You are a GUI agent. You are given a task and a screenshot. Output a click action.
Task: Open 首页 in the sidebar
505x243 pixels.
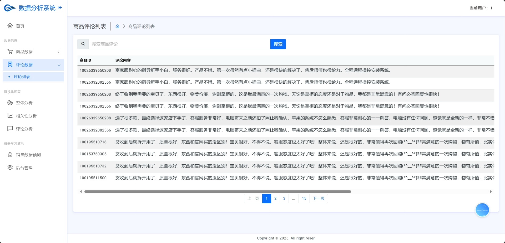click(33, 26)
